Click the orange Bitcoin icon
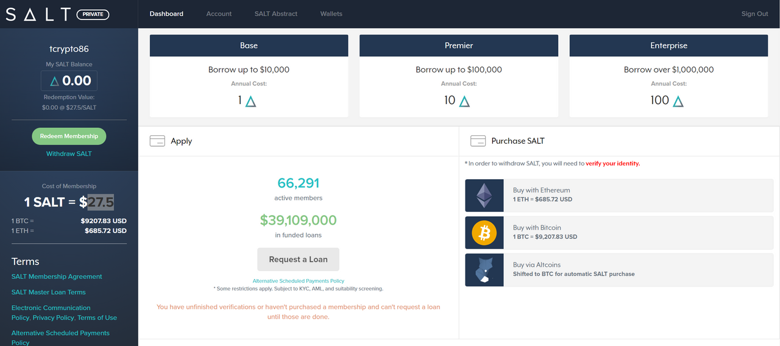 point(484,232)
